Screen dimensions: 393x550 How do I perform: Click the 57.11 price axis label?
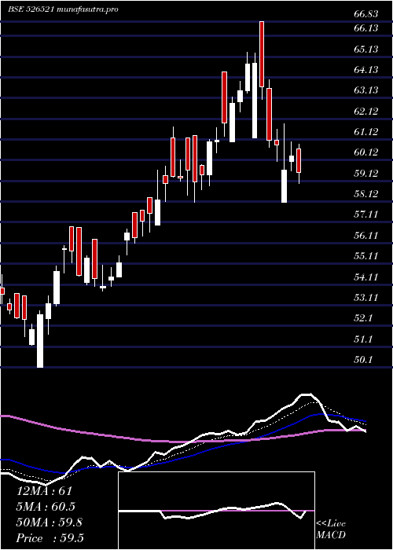[x=366, y=214]
